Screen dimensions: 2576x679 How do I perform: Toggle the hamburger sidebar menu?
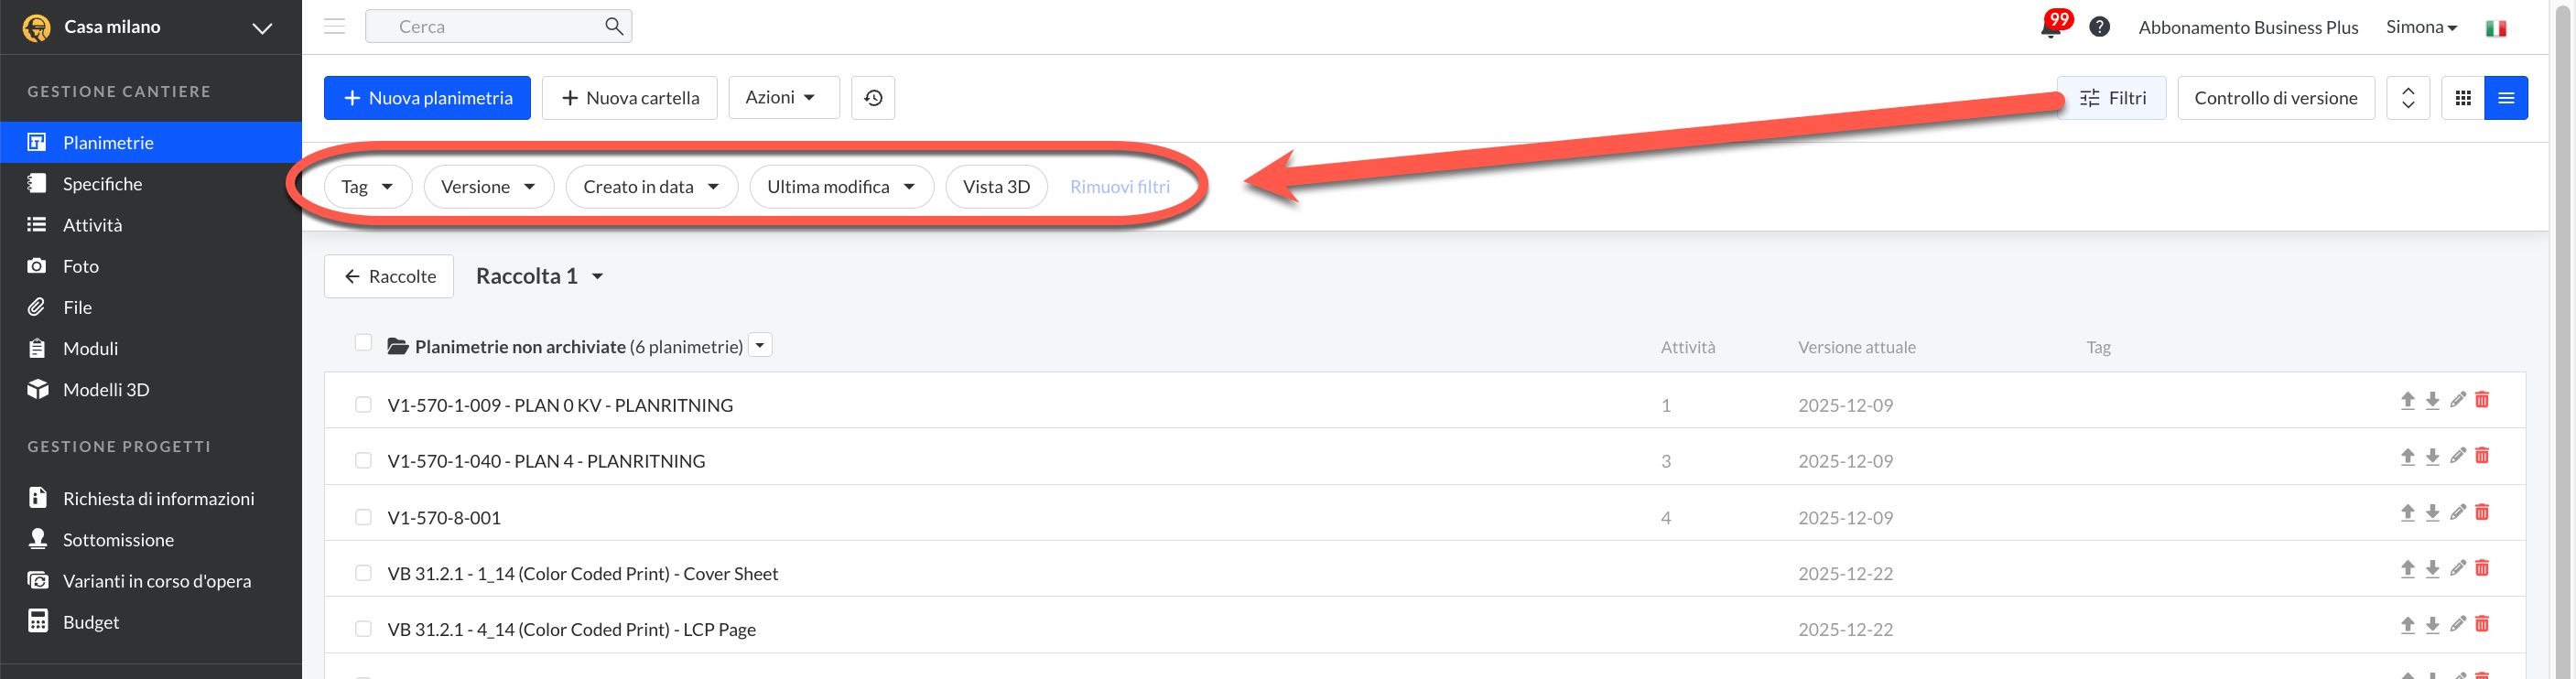(335, 27)
